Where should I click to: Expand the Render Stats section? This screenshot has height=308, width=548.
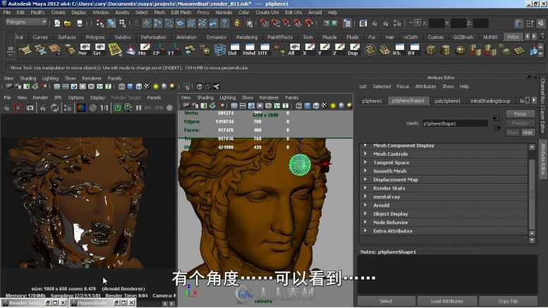pos(444,188)
